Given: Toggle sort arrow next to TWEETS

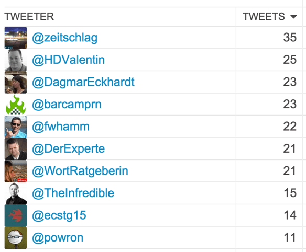Looking at the screenshot, I should (293, 17).
